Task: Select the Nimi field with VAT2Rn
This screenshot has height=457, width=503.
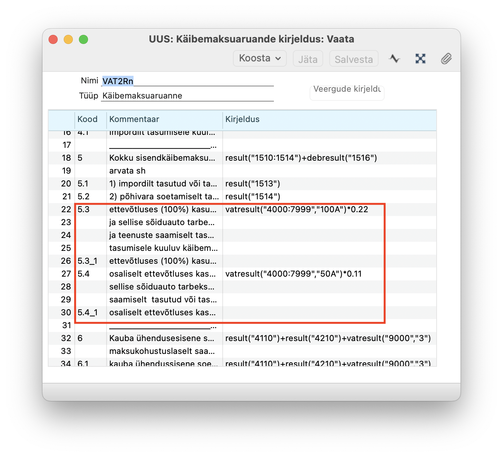Action: point(187,81)
